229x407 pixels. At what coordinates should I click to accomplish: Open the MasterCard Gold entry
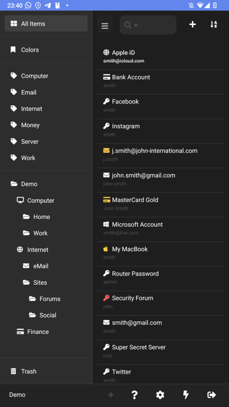[161, 205]
